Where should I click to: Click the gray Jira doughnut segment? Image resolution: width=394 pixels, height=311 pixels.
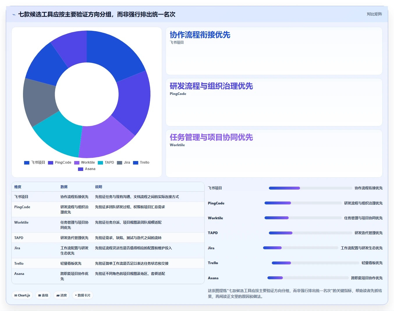click(39, 102)
